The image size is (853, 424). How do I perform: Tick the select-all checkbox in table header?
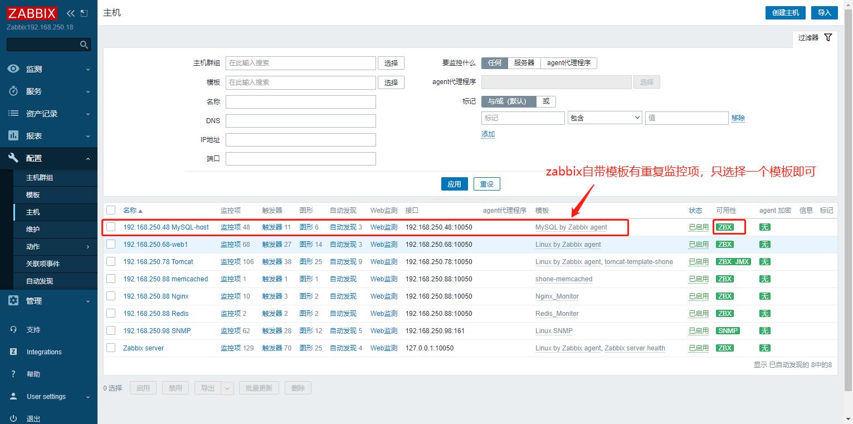(111, 210)
